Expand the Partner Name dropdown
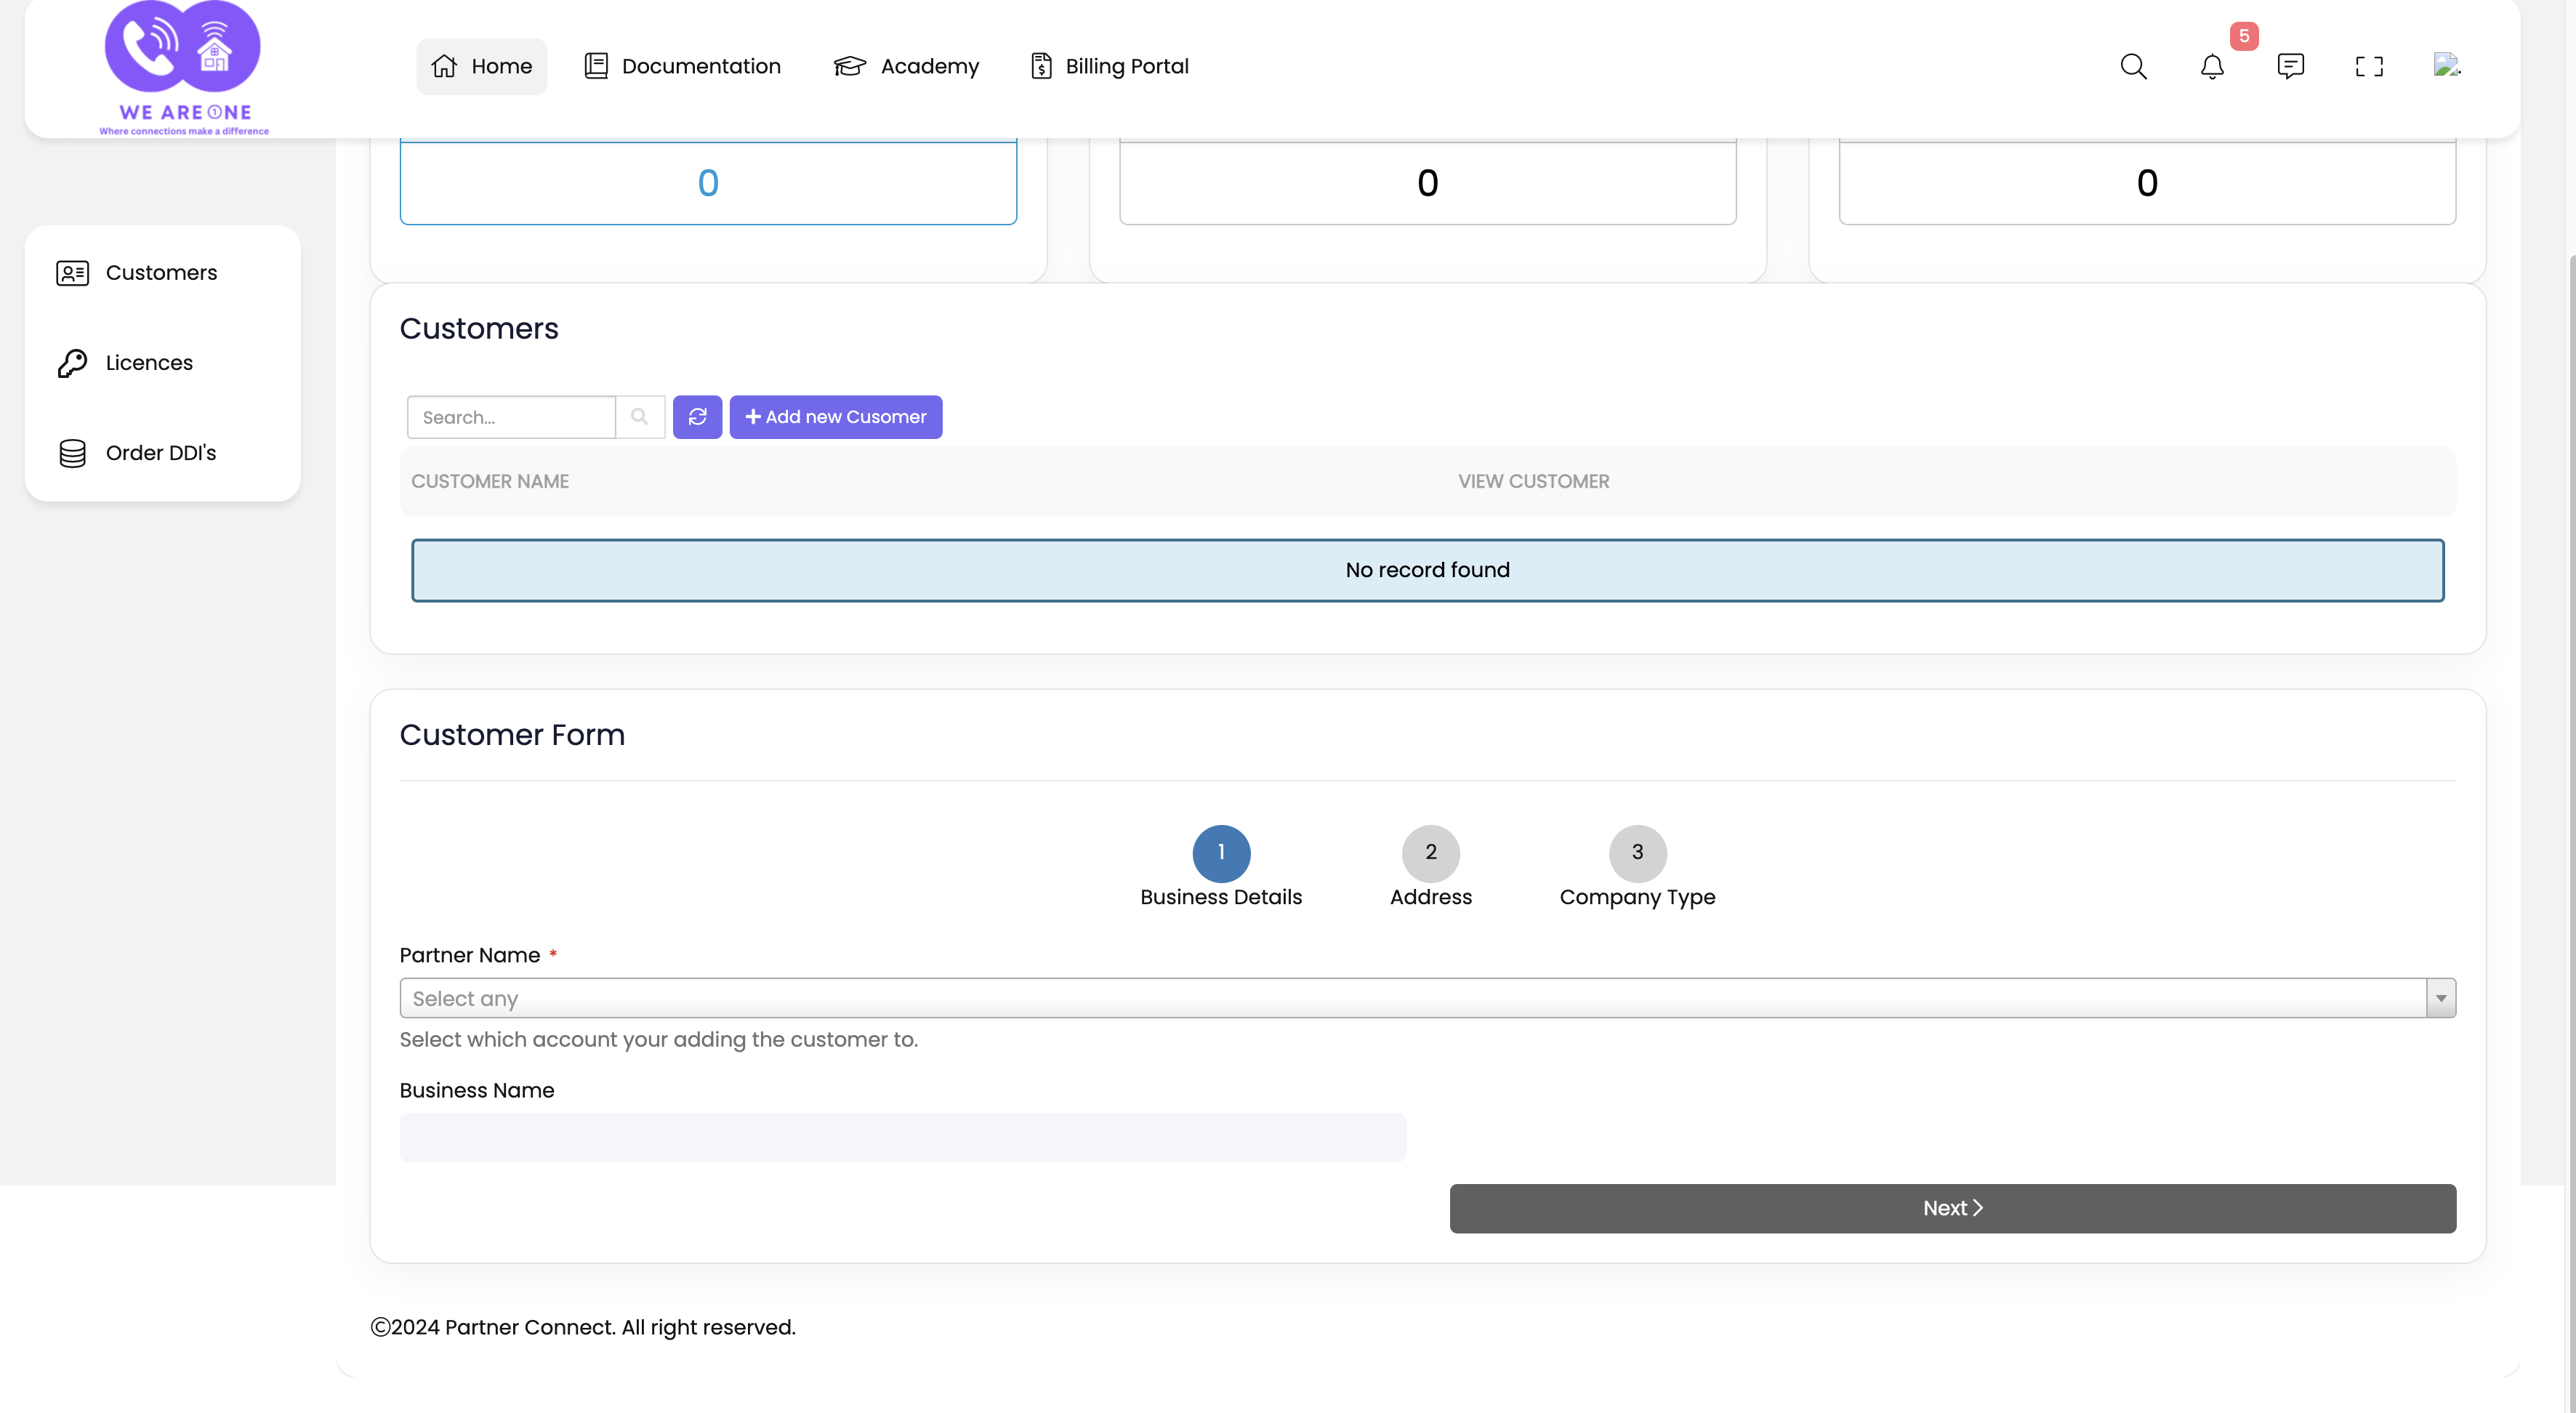 [x=1427, y=998]
